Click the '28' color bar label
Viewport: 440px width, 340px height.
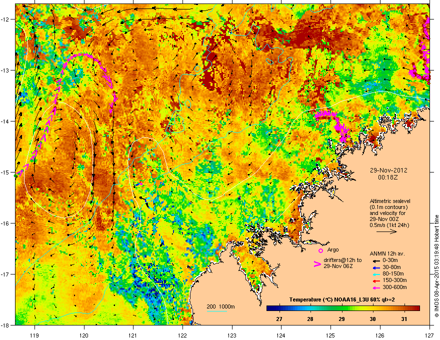click(x=310, y=319)
